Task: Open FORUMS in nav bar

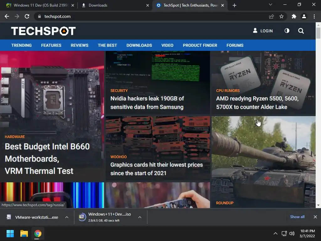Action: coord(235,45)
